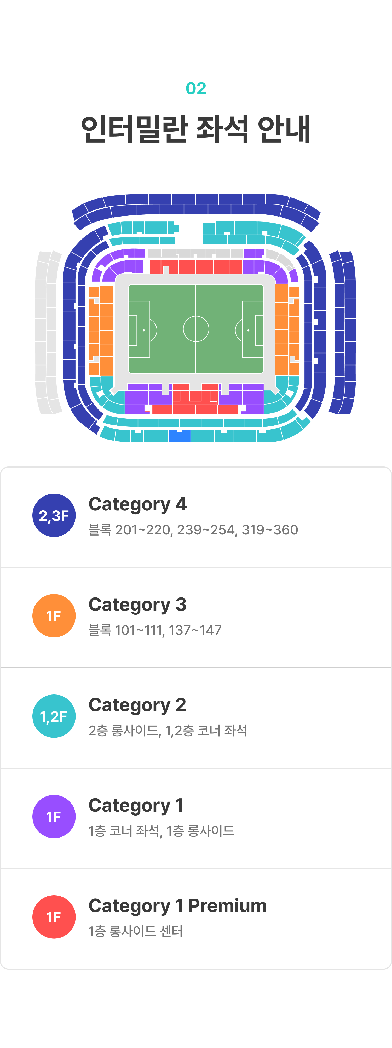
Task: Click the navy 2,3F floor badge
Action: pyautogui.click(x=54, y=515)
